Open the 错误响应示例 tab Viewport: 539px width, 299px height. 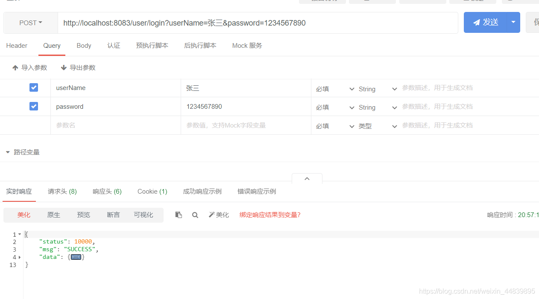(x=257, y=192)
